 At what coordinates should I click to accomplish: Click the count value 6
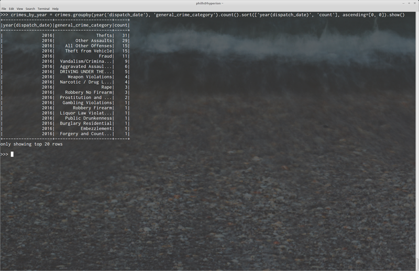click(126, 66)
